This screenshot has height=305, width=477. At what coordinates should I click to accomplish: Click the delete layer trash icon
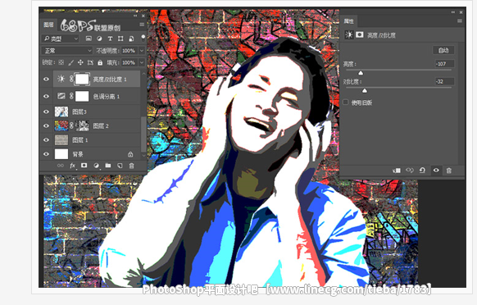[x=131, y=166]
